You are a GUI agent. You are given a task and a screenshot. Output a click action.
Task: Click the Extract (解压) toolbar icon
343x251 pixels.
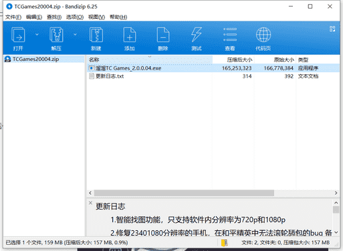pyautogui.click(x=56, y=35)
